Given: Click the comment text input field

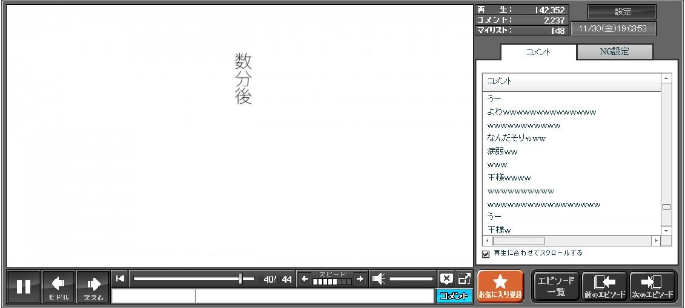Looking at the screenshot, I should coord(314,296).
